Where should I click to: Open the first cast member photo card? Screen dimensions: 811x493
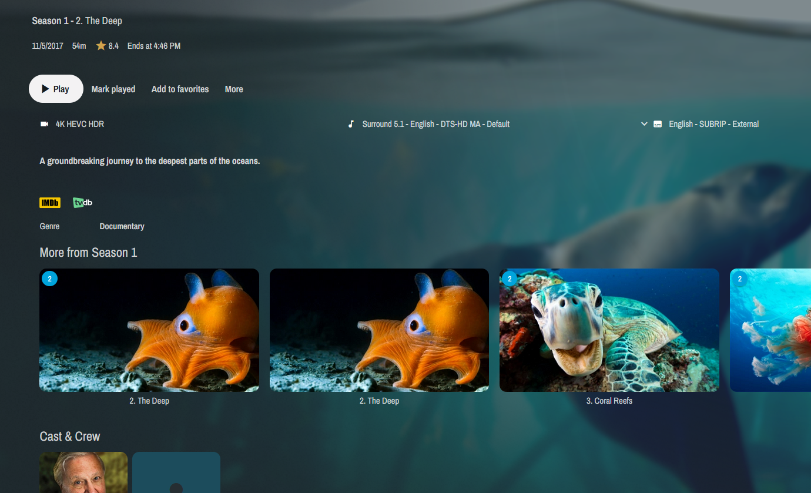83,472
